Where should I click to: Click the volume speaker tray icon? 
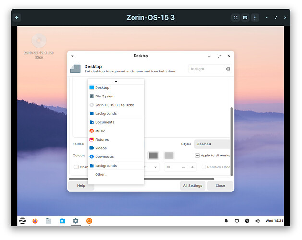click(257, 221)
